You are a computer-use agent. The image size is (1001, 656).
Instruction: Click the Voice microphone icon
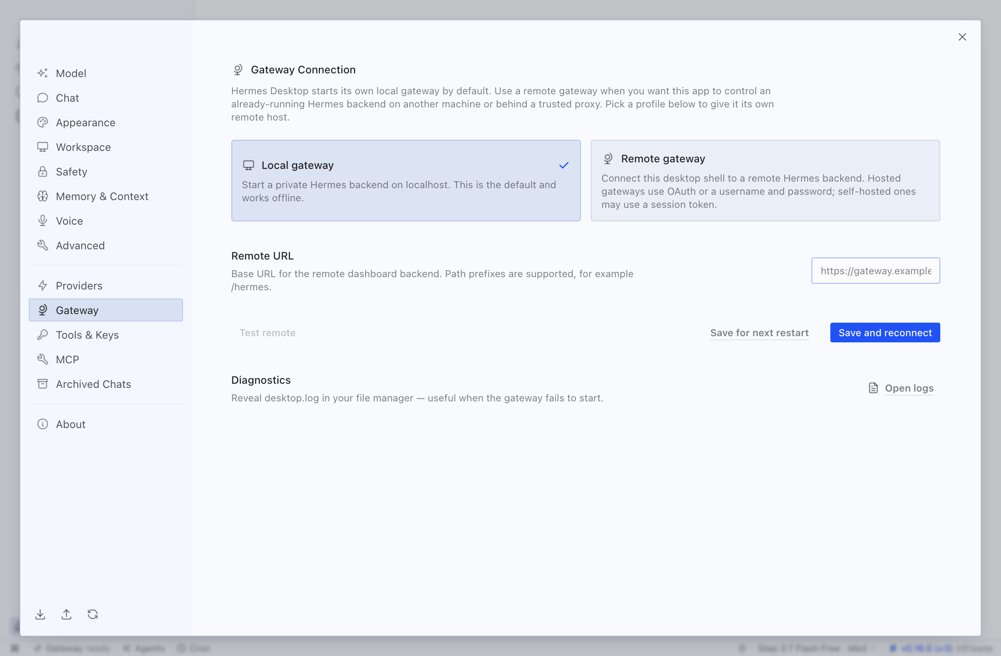(43, 221)
